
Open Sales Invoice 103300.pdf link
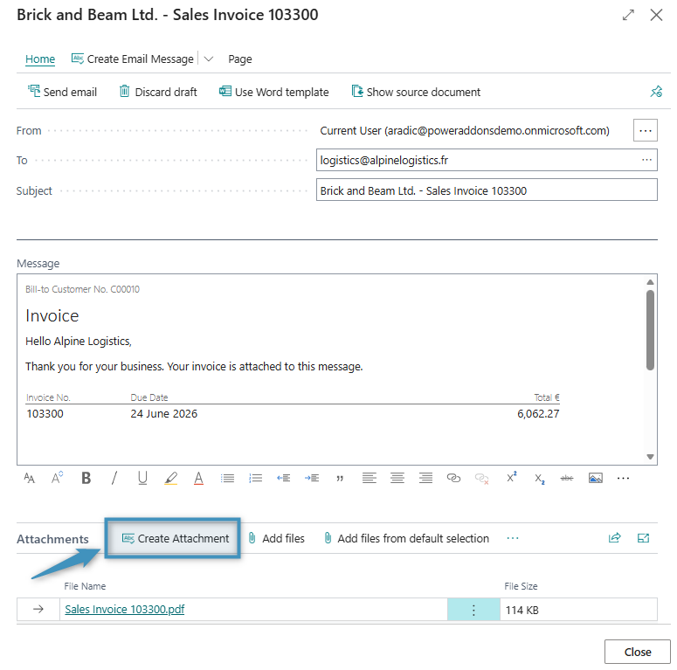coord(124,609)
